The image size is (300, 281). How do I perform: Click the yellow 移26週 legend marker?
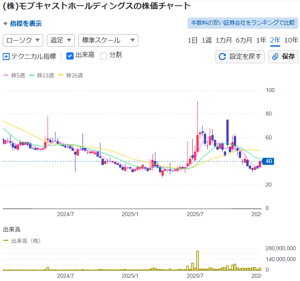(x=61, y=75)
